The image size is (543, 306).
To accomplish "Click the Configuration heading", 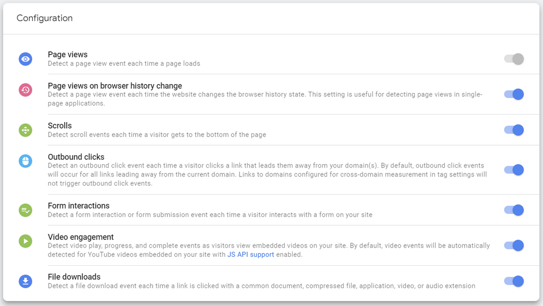I will point(44,18).
